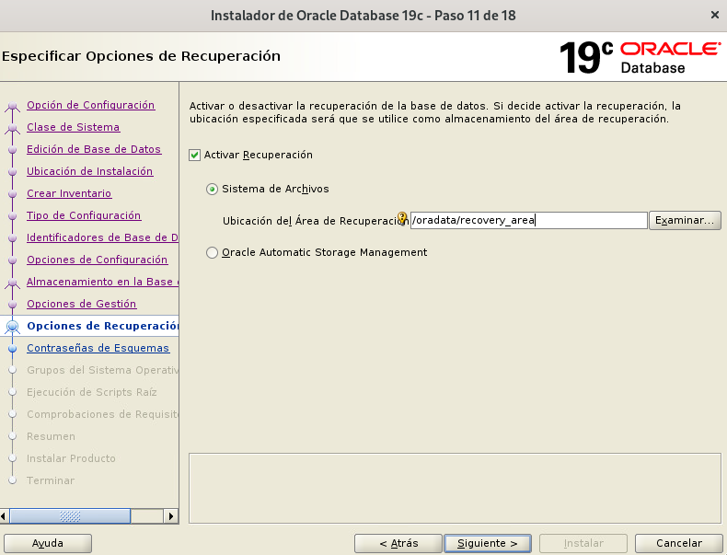Click Examinar to browse for a folder

click(685, 221)
